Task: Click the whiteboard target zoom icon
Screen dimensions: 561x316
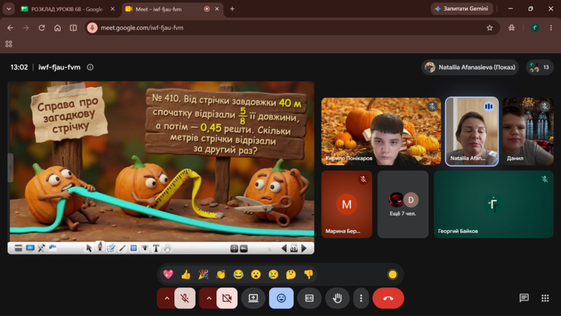Action: (234, 248)
